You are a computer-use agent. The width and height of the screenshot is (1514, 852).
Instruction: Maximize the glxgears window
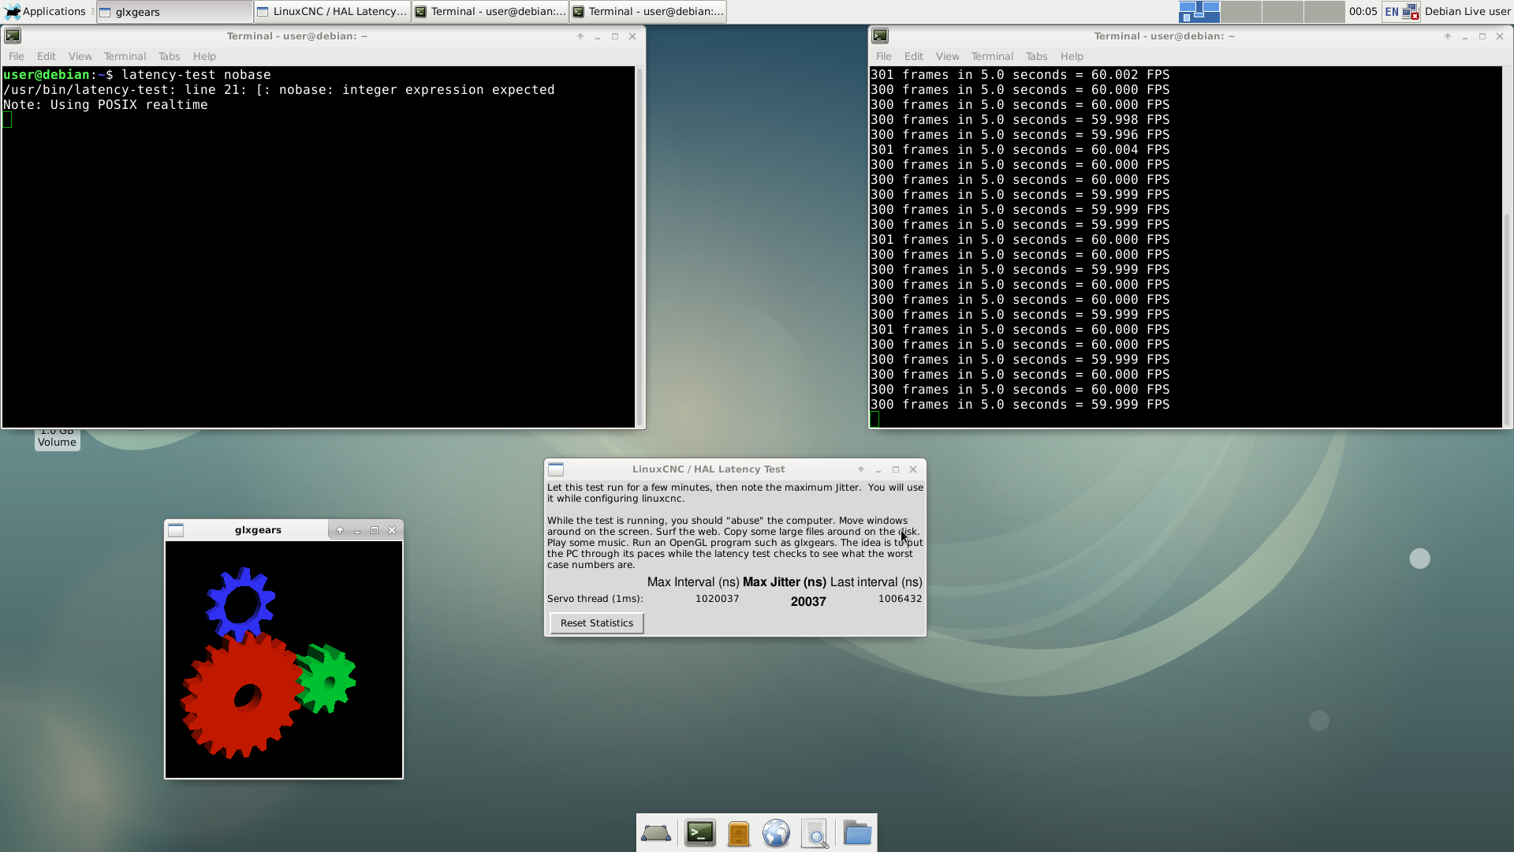pyautogui.click(x=375, y=530)
